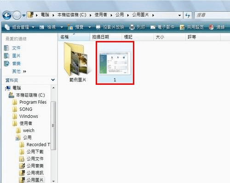Screen dimensions: 230x183
Task: Expand the 預覽 preview dropdown arrow
Action: [x=90, y=27]
